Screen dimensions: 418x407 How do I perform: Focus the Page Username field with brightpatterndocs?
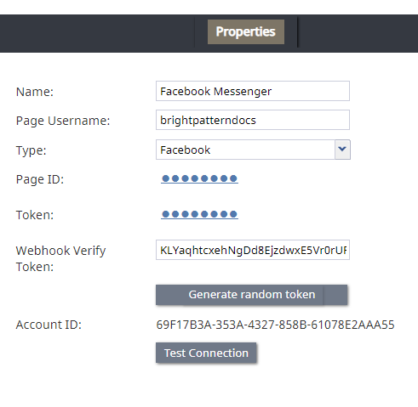253,120
